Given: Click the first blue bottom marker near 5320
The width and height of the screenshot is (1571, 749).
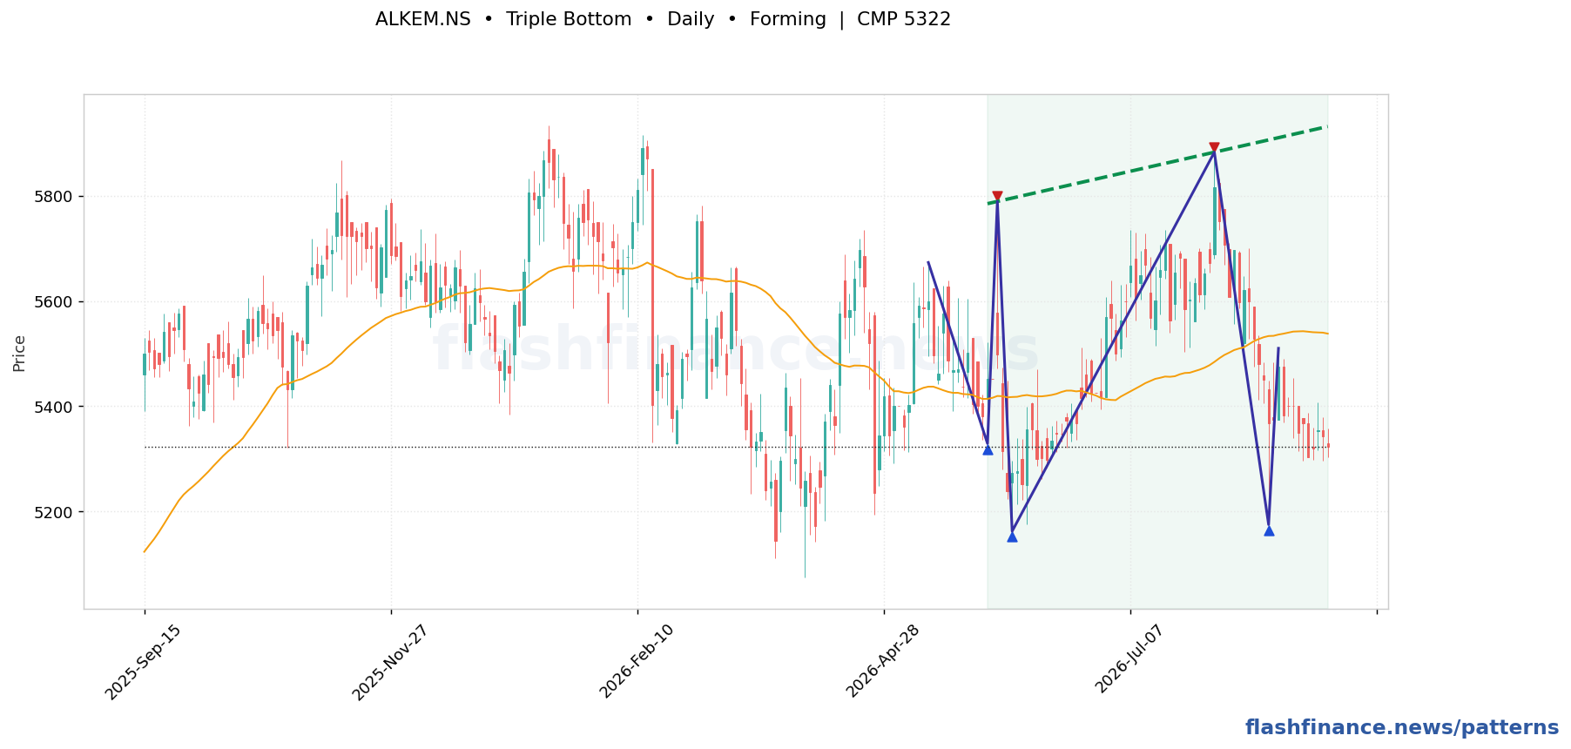Looking at the screenshot, I should (x=988, y=449).
